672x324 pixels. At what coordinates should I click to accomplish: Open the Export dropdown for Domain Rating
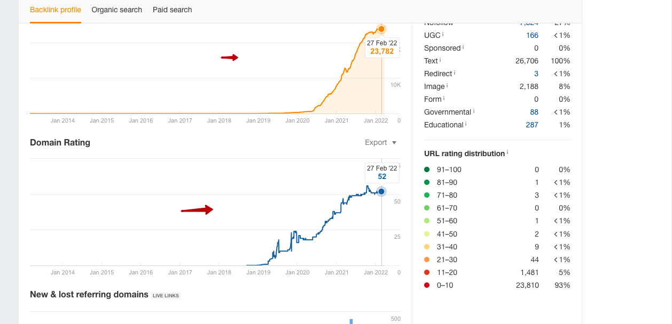(x=380, y=142)
